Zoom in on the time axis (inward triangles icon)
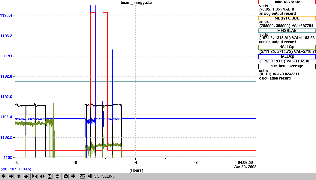Screen dimensions: 316x180 [35, 176]
